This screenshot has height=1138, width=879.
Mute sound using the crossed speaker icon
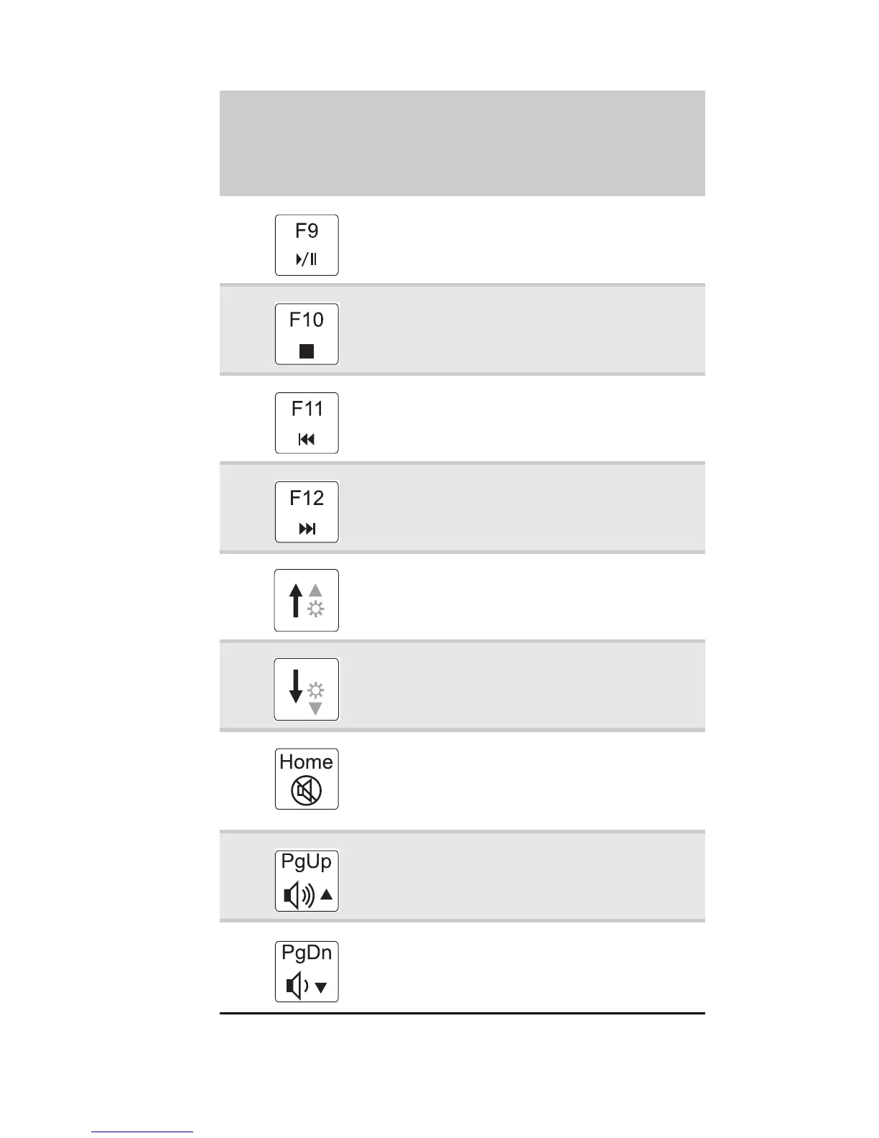point(306,791)
